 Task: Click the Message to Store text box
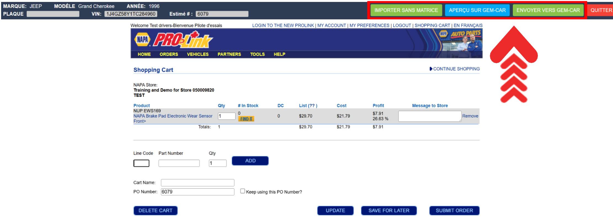(430, 116)
